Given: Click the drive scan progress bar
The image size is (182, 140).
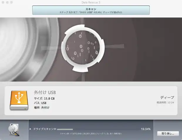Looking at the screenshot, I should [x=98, y=129].
